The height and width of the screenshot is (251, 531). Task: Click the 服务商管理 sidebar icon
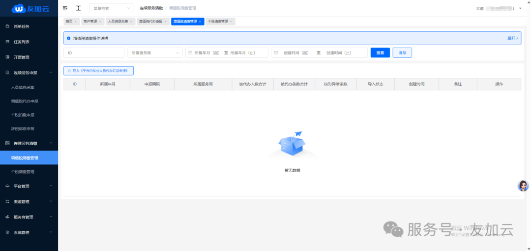(x=7, y=217)
